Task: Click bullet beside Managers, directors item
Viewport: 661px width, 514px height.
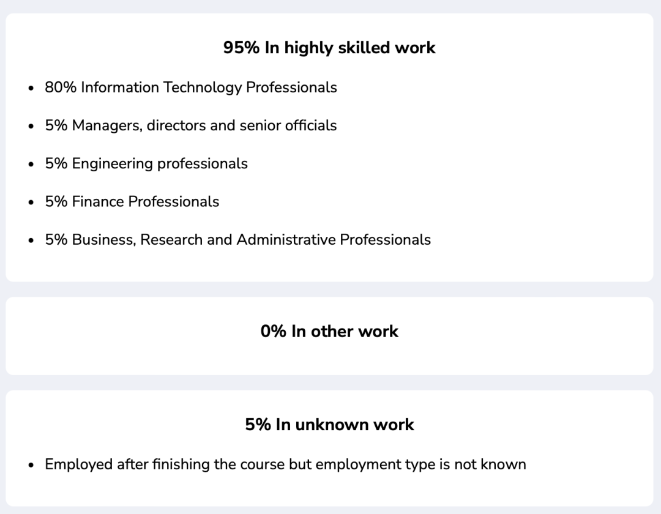Action: click(x=31, y=126)
